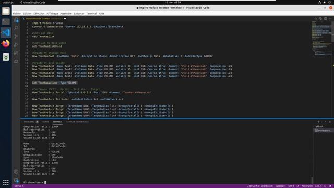Switch to the Problèmes panel tab

31,122
